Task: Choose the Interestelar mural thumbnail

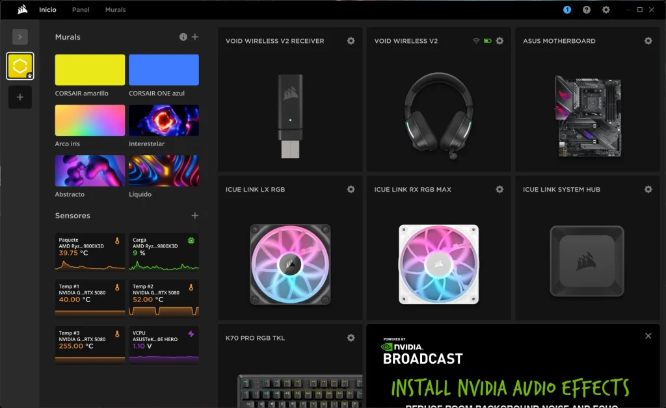Action: click(164, 120)
